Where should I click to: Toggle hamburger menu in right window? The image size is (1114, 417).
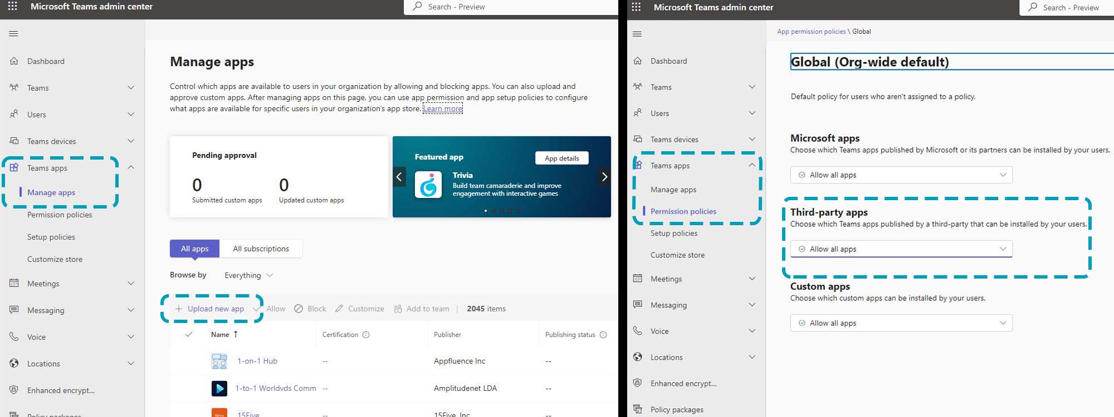click(x=637, y=34)
